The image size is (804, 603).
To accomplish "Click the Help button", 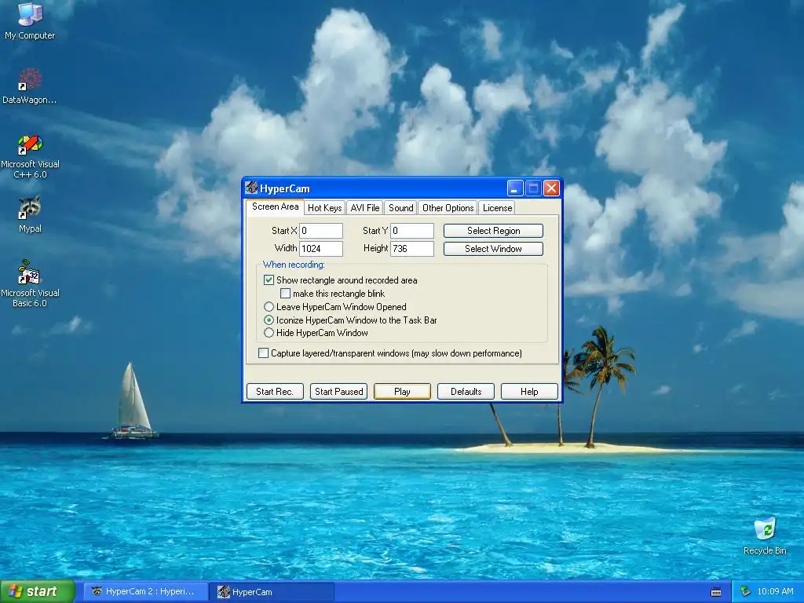I will (x=529, y=391).
